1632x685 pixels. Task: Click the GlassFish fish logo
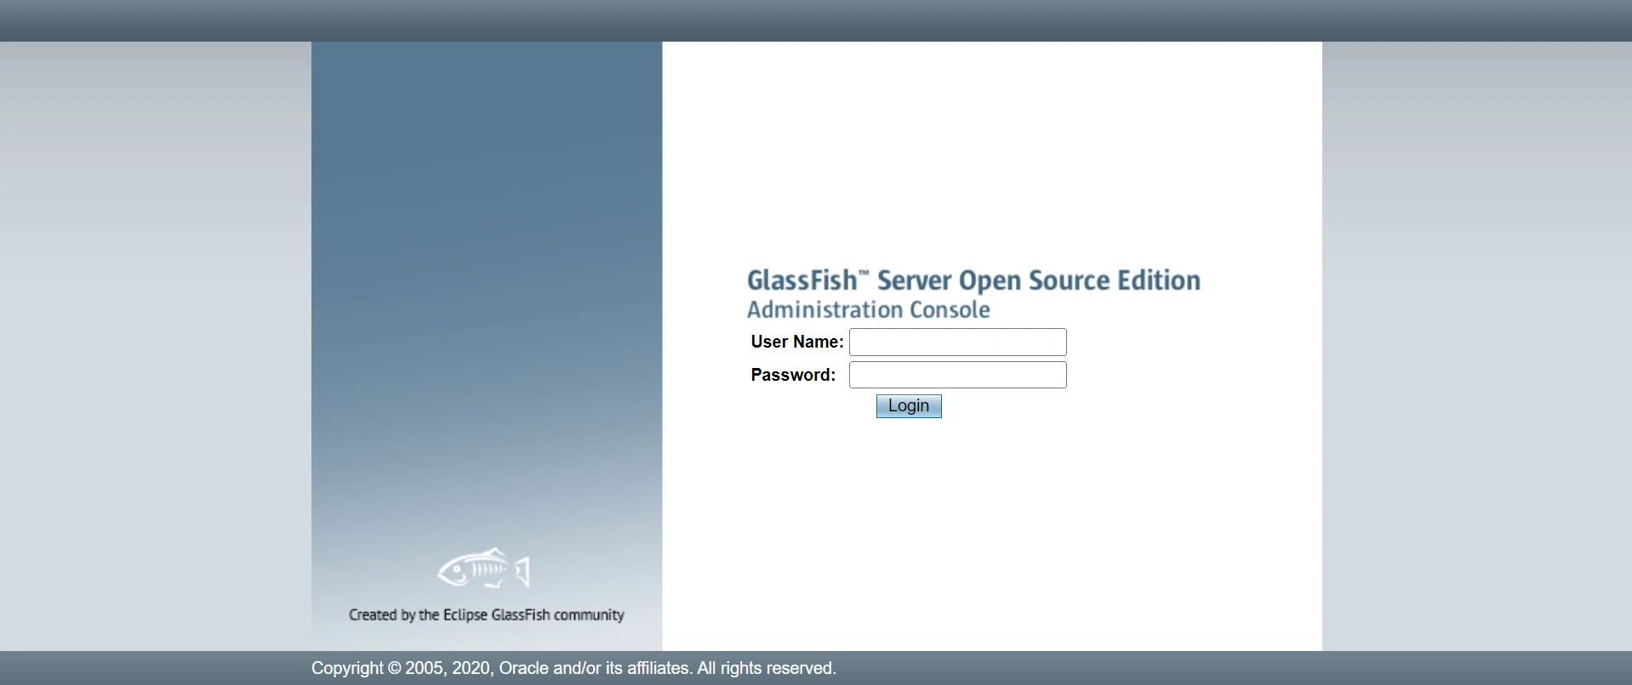click(x=484, y=569)
